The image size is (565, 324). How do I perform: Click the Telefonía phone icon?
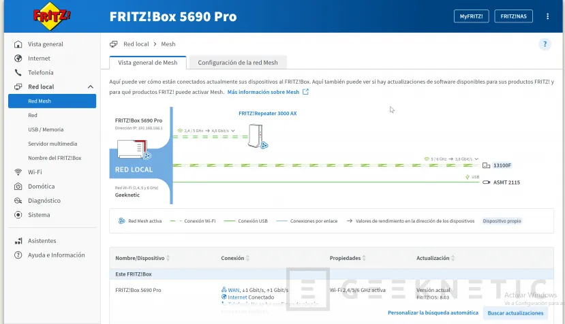[x=18, y=73]
